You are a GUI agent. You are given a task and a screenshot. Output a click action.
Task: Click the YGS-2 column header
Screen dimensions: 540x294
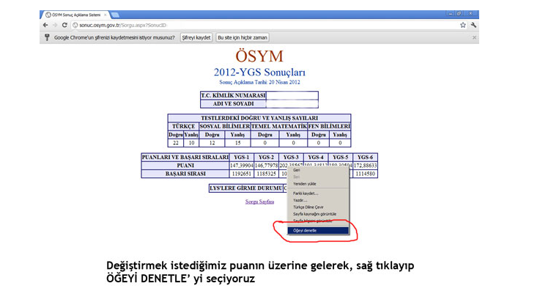(x=266, y=157)
